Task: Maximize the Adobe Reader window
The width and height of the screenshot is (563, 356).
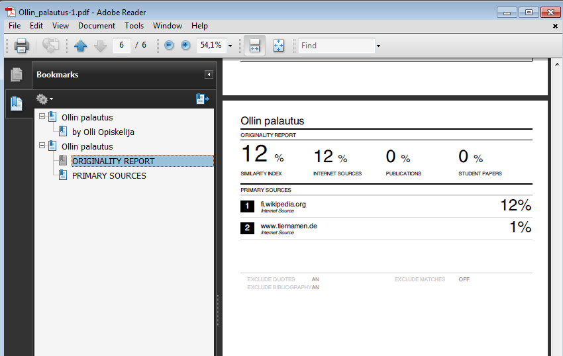Action: 529,13
